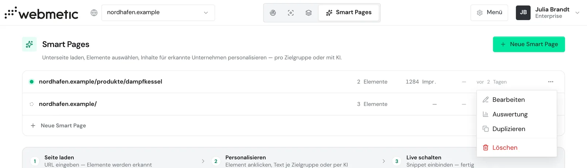Click the '1284 Impr.' value

pos(421,82)
